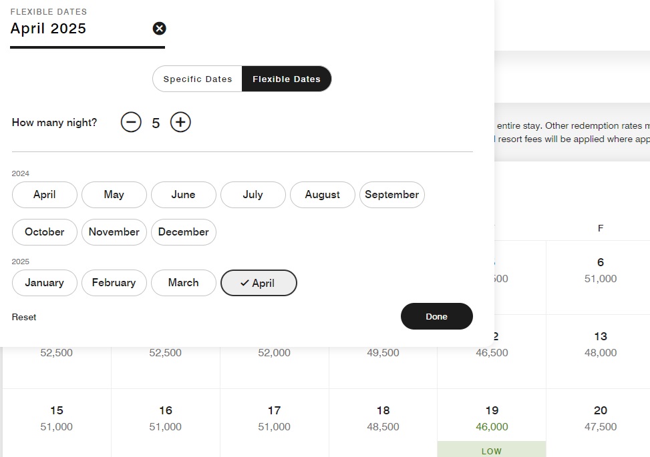Screen dimensions: 650x457
Task: Click the 46,500 points calendar cell
Action: coord(492,352)
